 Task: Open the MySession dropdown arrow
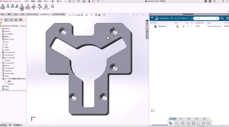[x=191, y=18]
